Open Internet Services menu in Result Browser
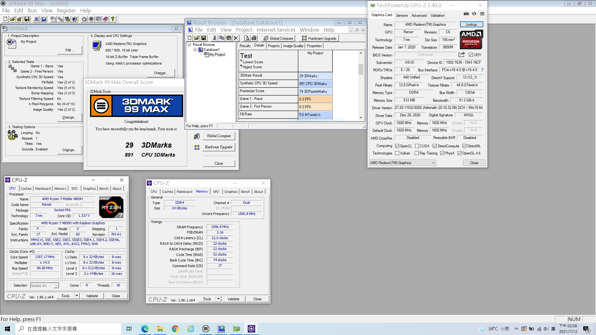The image size is (596, 335). (x=276, y=30)
